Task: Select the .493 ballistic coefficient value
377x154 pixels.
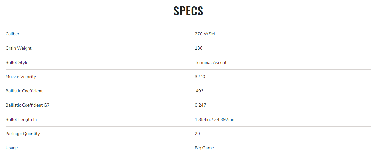Action: [x=199, y=91]
